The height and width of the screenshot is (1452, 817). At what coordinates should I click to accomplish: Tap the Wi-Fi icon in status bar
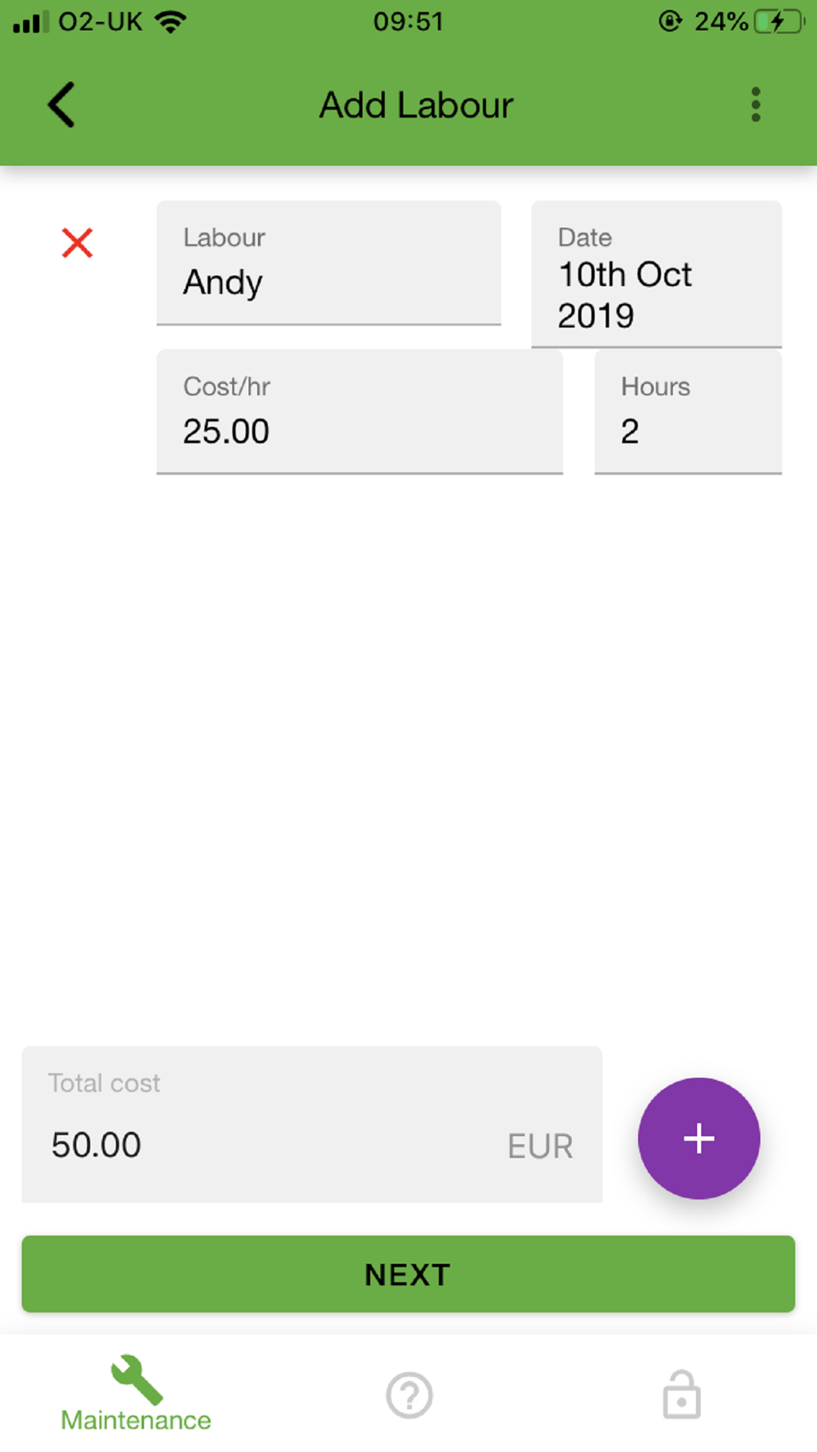[x=171, y=21]
